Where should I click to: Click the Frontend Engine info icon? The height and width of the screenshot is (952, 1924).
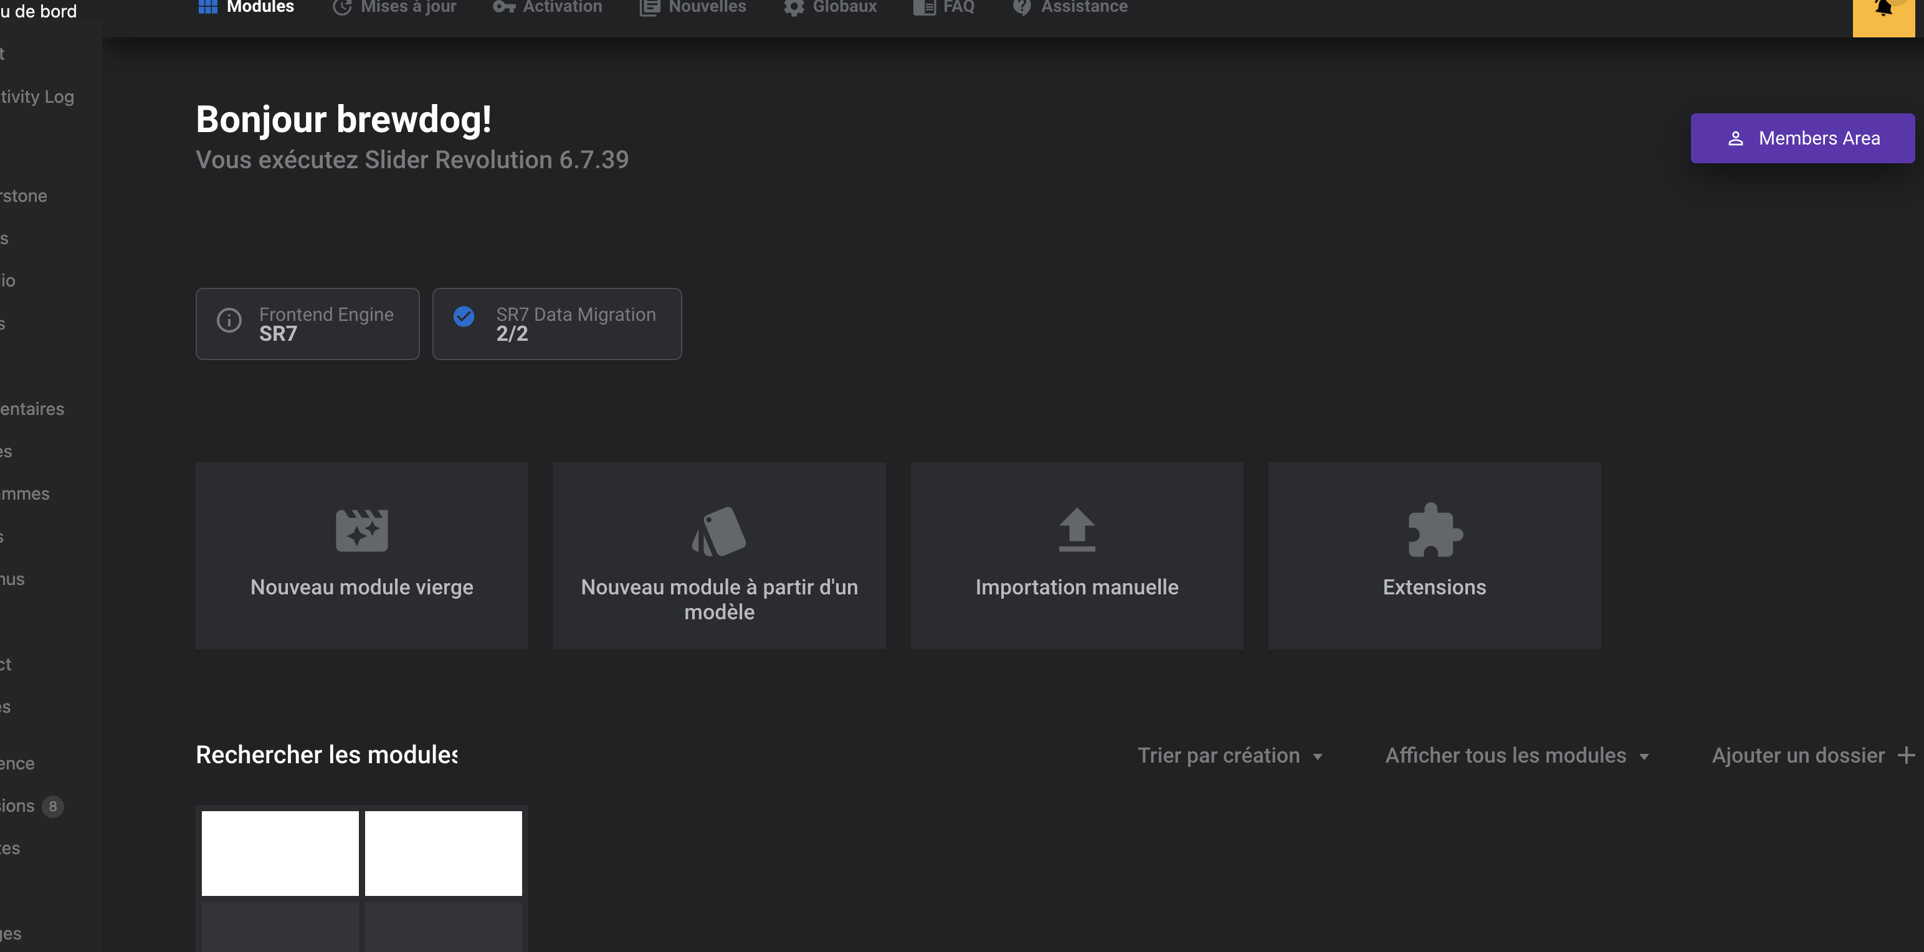[229, 320]
